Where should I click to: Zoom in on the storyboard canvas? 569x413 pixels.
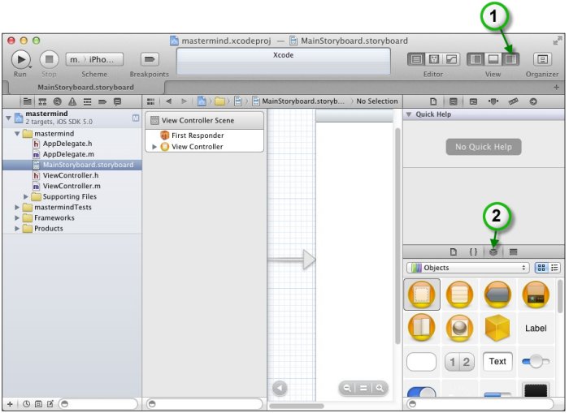point(380,389)
